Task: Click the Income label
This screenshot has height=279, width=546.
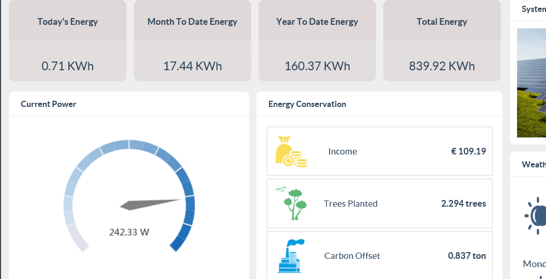Action: tap(342, 151)
